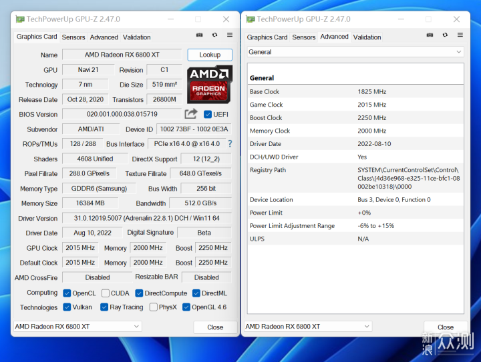The width and height of the screenshot is (481, 362).
Task: Click the Die Size 519 mm² field
Action: (164, 85)
